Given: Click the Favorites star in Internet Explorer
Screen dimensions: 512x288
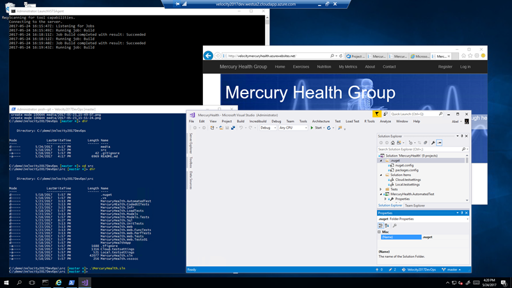Looking at the screenshot, I should [470, 56].
